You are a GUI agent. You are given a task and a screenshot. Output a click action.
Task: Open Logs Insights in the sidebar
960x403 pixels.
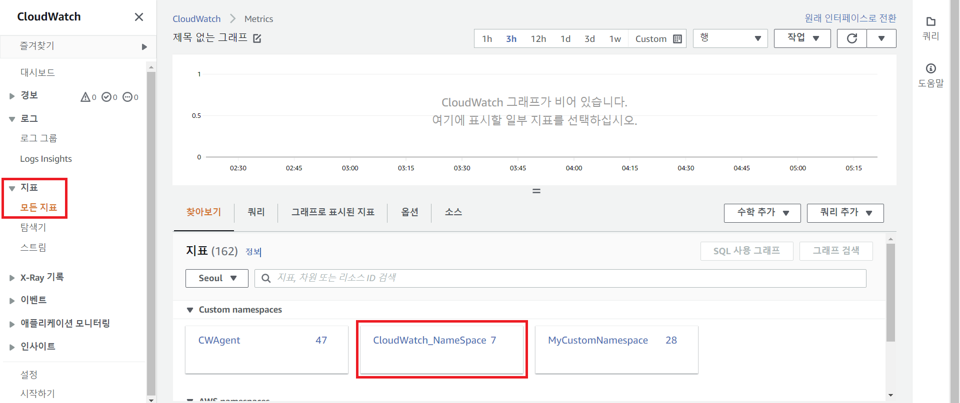[46, 159]
